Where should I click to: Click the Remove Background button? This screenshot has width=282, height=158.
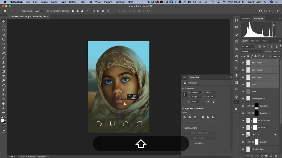point(199,133)
